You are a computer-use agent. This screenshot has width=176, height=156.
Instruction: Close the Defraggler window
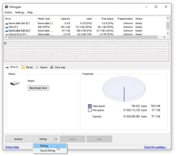point(166,7)
